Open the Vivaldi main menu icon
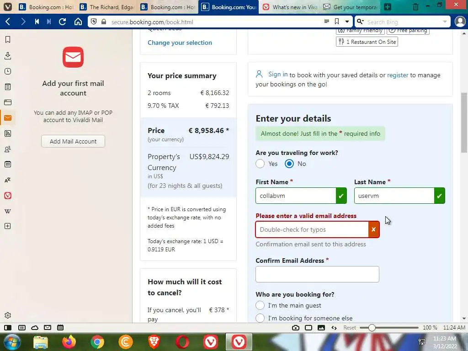Image resolution: width=468 pixels, height=351 pixels. 7,6
